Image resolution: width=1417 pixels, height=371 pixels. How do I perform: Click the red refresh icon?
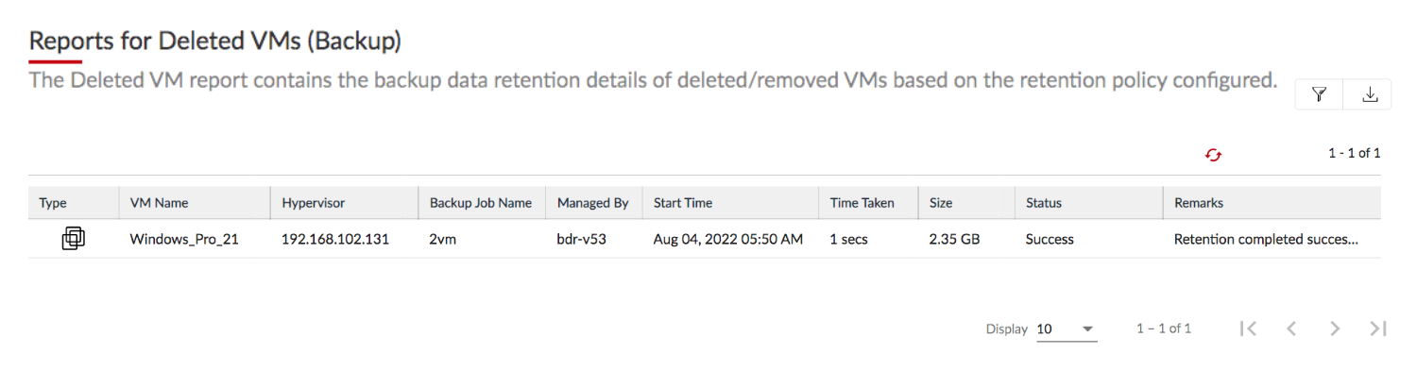click(x=1214, y=155)
